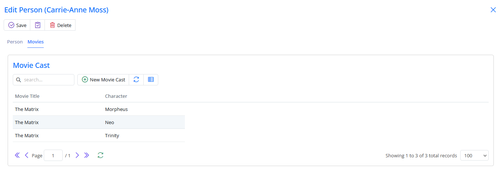Screen dimensions: 500x173
Task: Focus the movie cast search field
Action: 47,80
